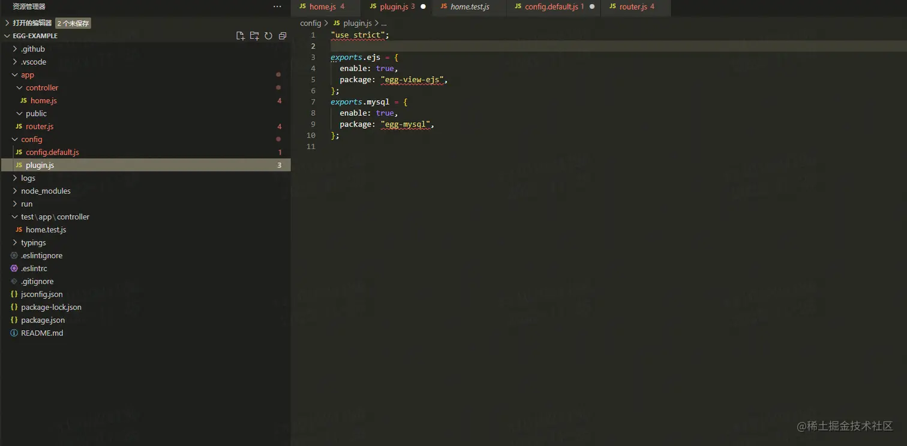Click the "egg-view-ejs" string in editor
The height and width of the screenshot is (446, 907).
coord(412,80)
